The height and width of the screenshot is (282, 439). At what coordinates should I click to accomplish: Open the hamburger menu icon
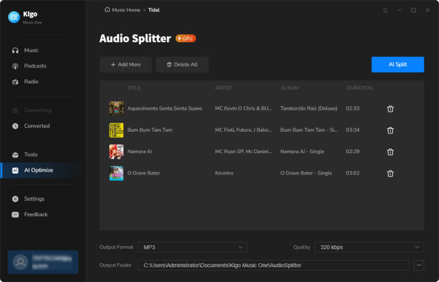tap(385, 10)
